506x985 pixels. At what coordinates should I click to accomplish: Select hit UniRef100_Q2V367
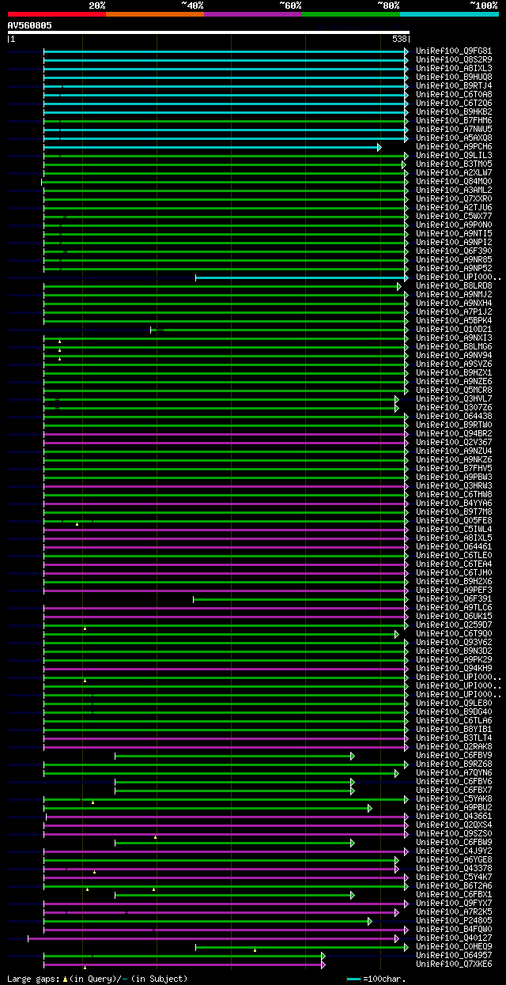(x=454, y=443)
